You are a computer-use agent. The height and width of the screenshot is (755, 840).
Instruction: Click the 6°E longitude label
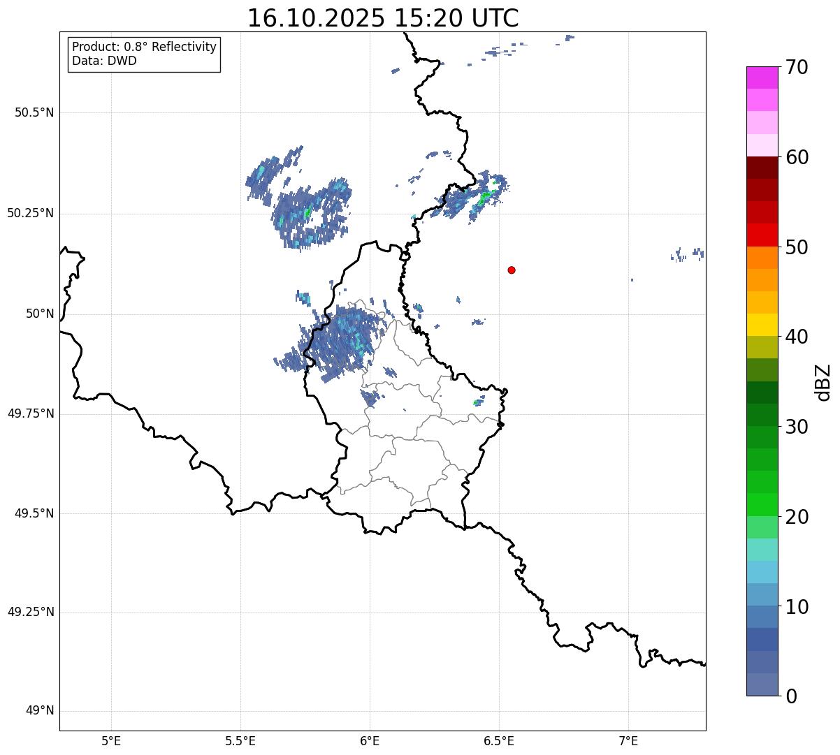[x=370, y=740]
